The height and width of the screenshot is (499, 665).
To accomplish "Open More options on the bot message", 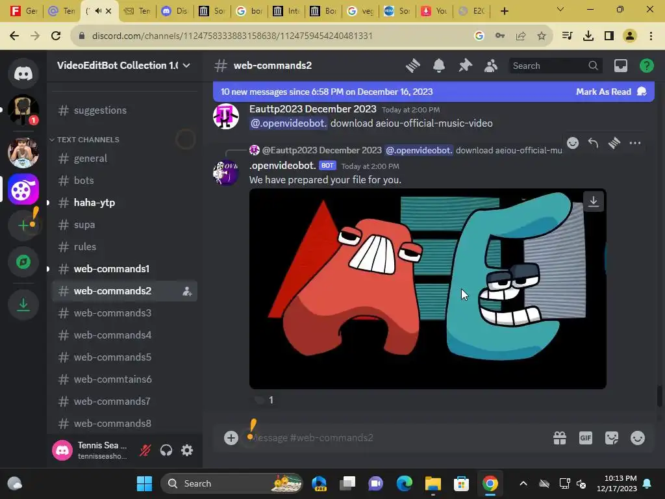I will pyautogui.click(x=635, y=143).
